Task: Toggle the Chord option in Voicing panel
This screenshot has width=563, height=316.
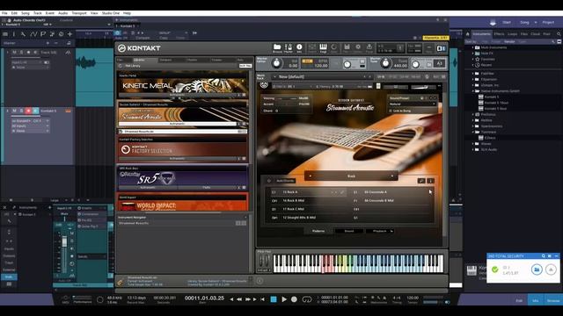Action: pyautogui.click(x=276, y=111)
